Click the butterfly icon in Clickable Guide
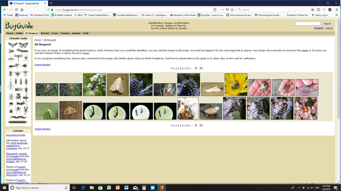 click(x=23, y=45)
